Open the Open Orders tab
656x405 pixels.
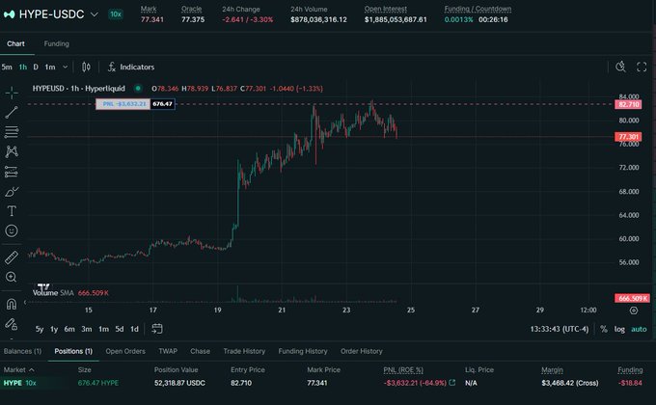tap(125, 351)
